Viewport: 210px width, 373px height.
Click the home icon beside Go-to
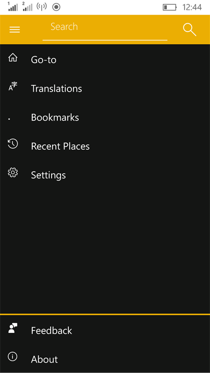pos(13,58)
